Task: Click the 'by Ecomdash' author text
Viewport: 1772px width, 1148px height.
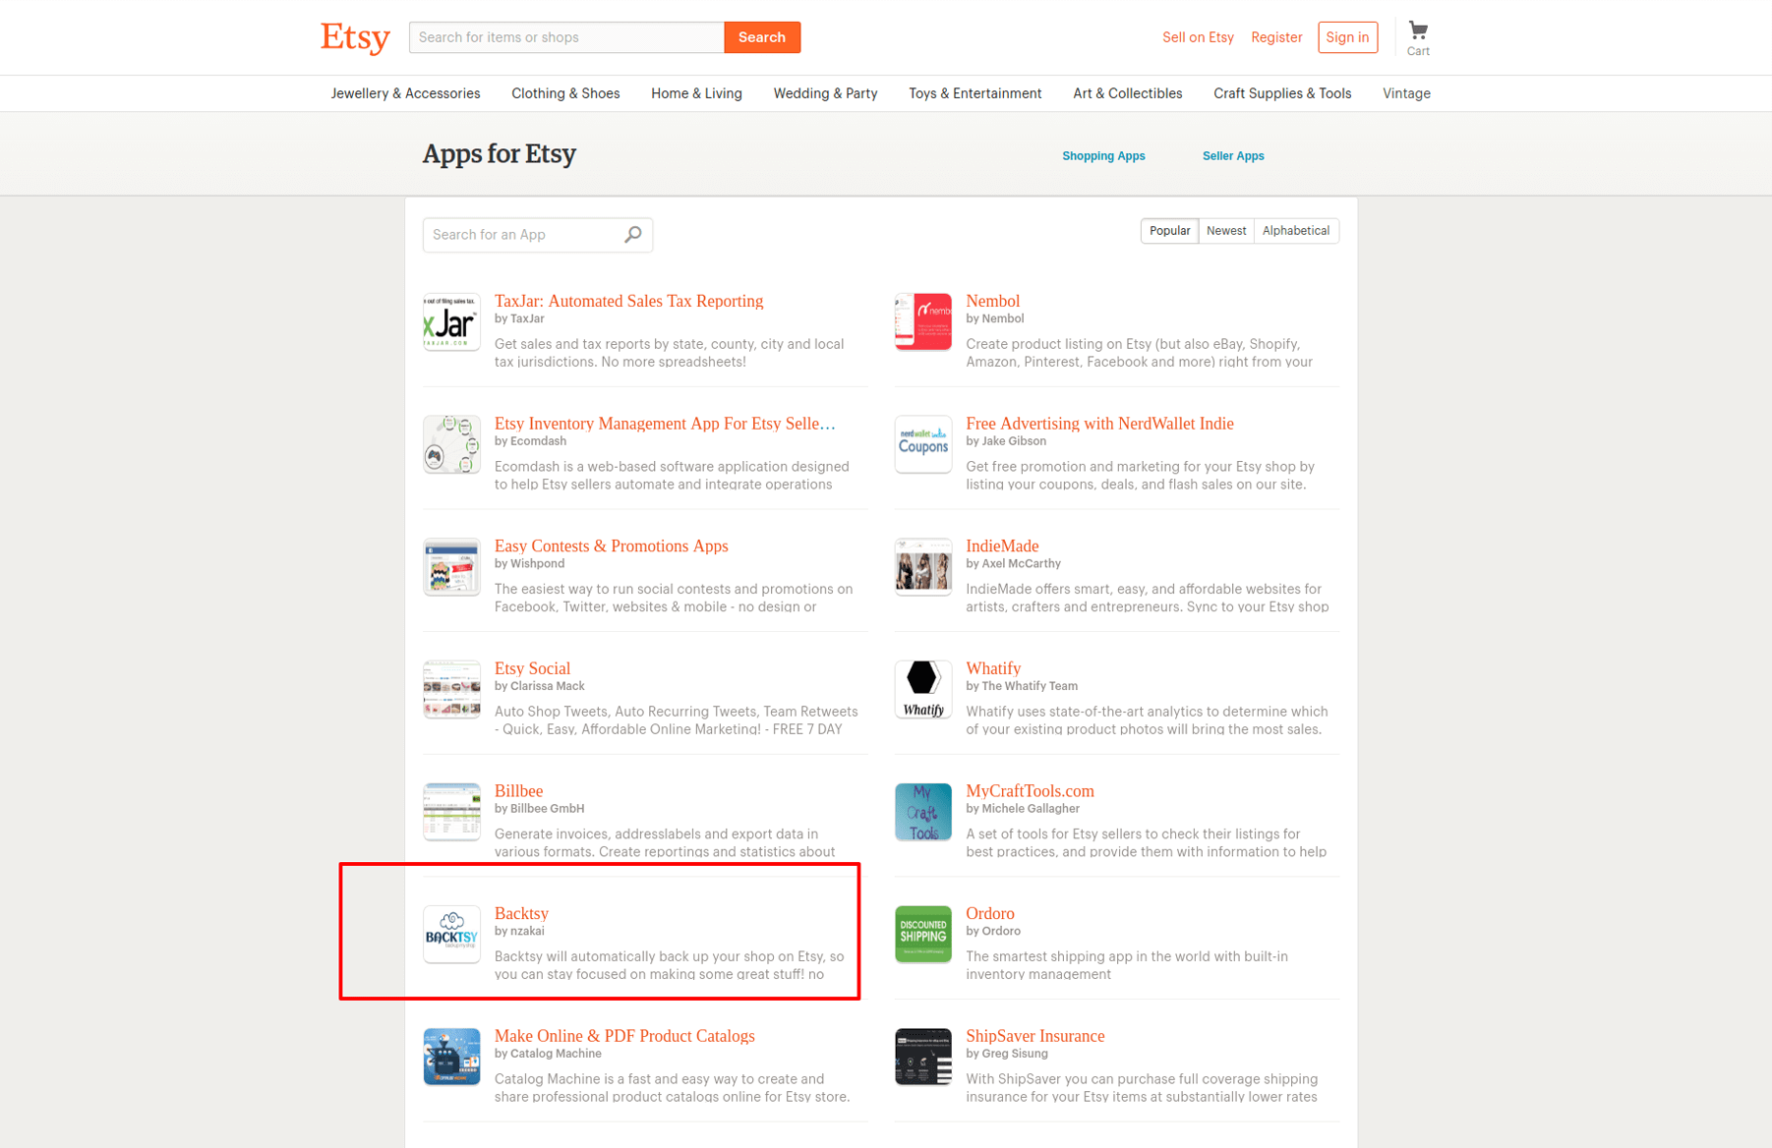Action: pyautogui.click(x=530, y=441)
